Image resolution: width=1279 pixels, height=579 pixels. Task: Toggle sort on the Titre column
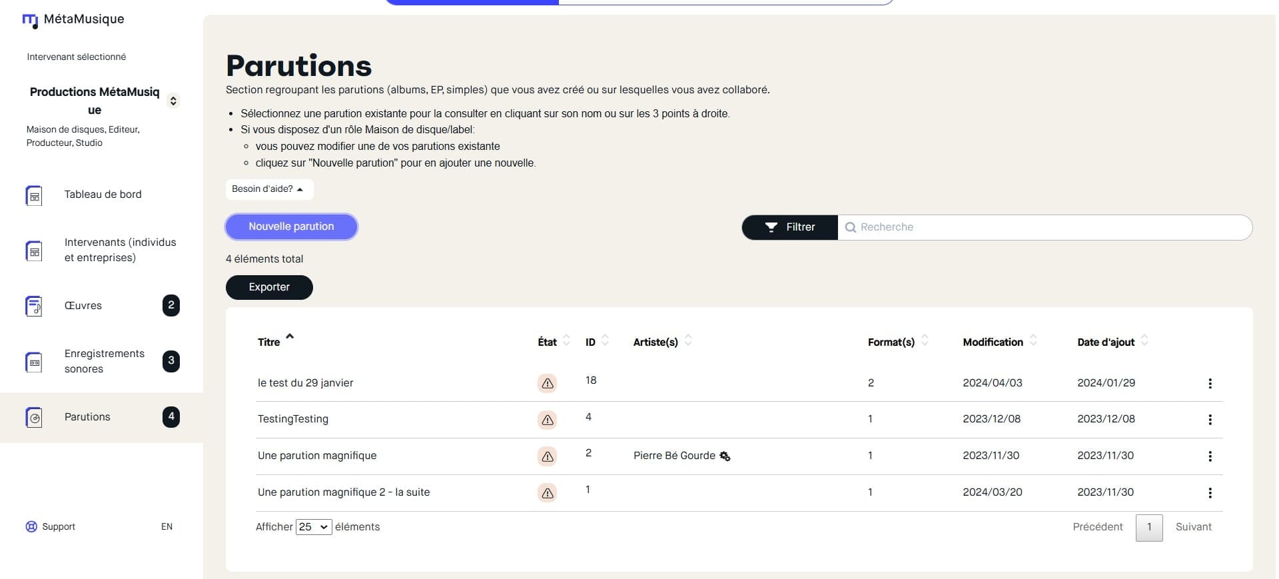(290, 337)
